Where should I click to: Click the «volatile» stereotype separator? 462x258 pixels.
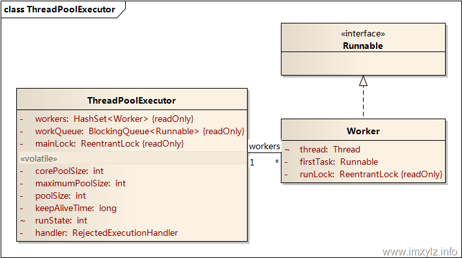(132, 158)
